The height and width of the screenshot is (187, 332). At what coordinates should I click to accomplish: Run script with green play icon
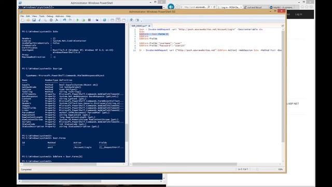point(77,20)
